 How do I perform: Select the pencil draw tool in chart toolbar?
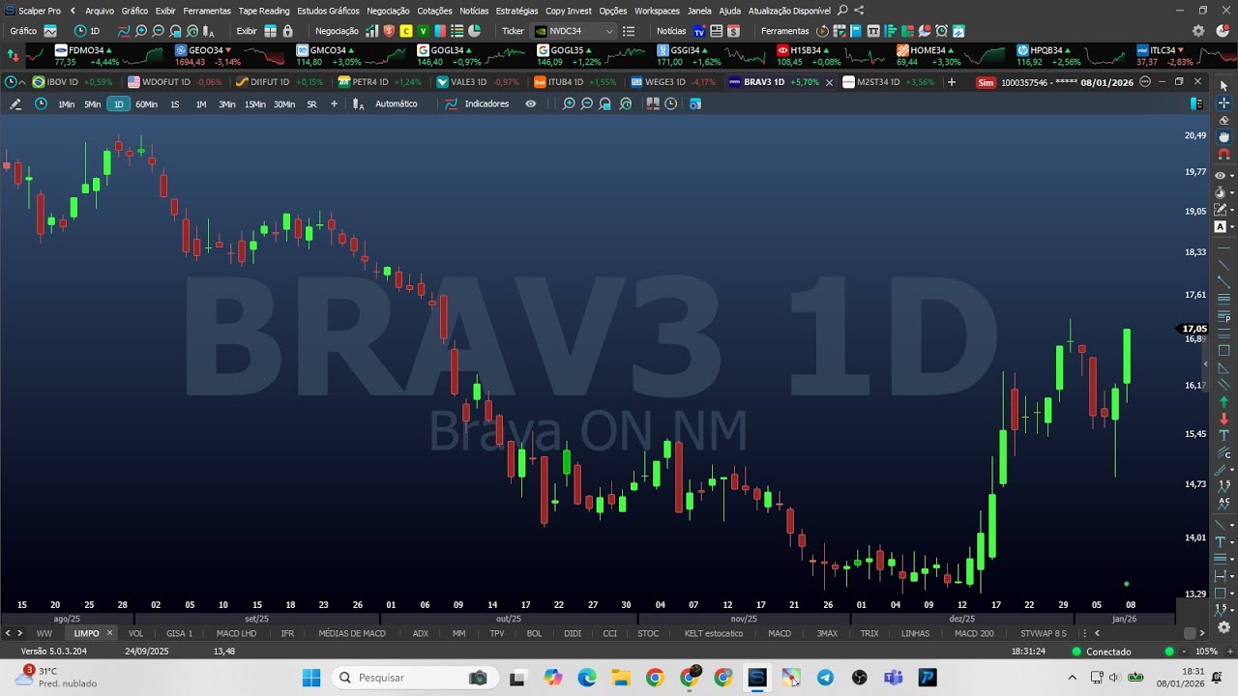tap(15, 104)
